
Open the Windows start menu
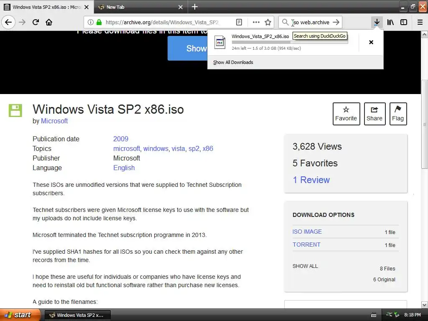pyautogui.click(x=20, y=315)
